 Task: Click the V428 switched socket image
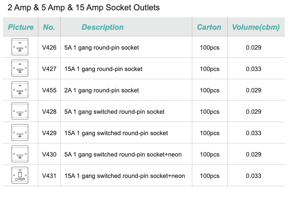20,111
